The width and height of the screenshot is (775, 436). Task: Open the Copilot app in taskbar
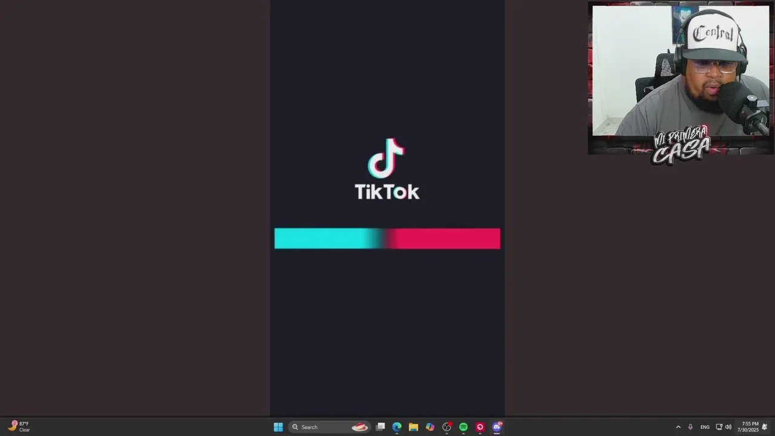click(x=430, y=427)
